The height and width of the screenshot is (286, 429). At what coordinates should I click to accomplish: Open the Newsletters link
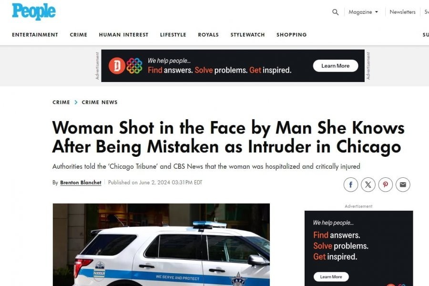coord(402,12)
